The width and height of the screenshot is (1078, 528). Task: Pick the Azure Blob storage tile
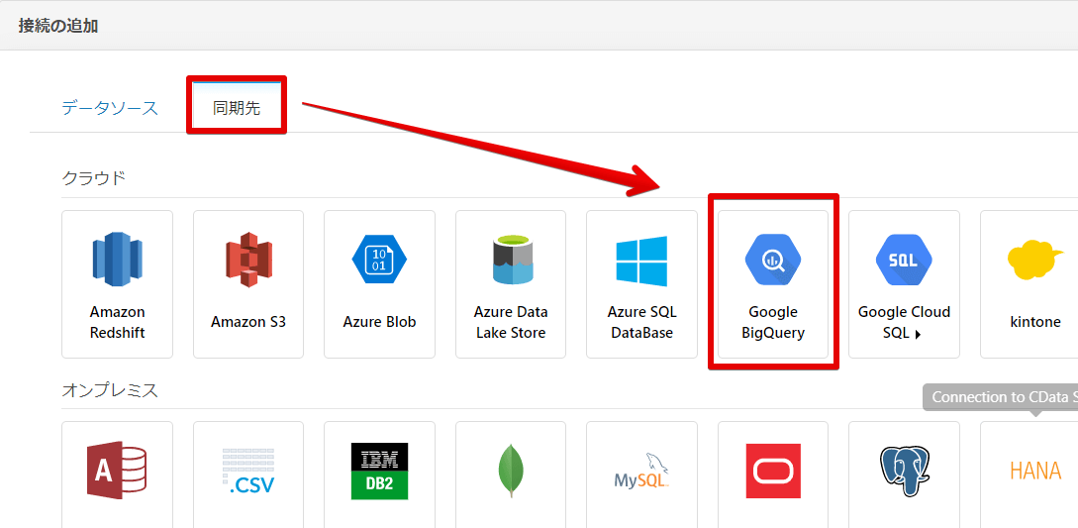(379, 284)
